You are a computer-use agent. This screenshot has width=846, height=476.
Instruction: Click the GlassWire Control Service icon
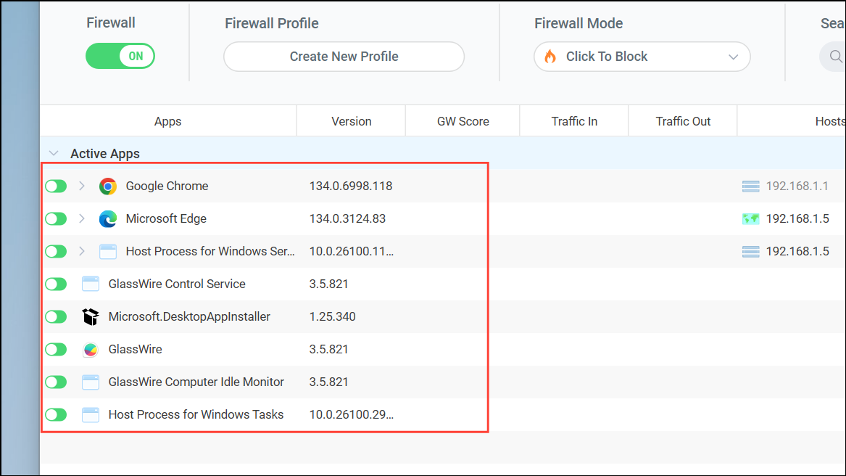[x=90, y=284]
